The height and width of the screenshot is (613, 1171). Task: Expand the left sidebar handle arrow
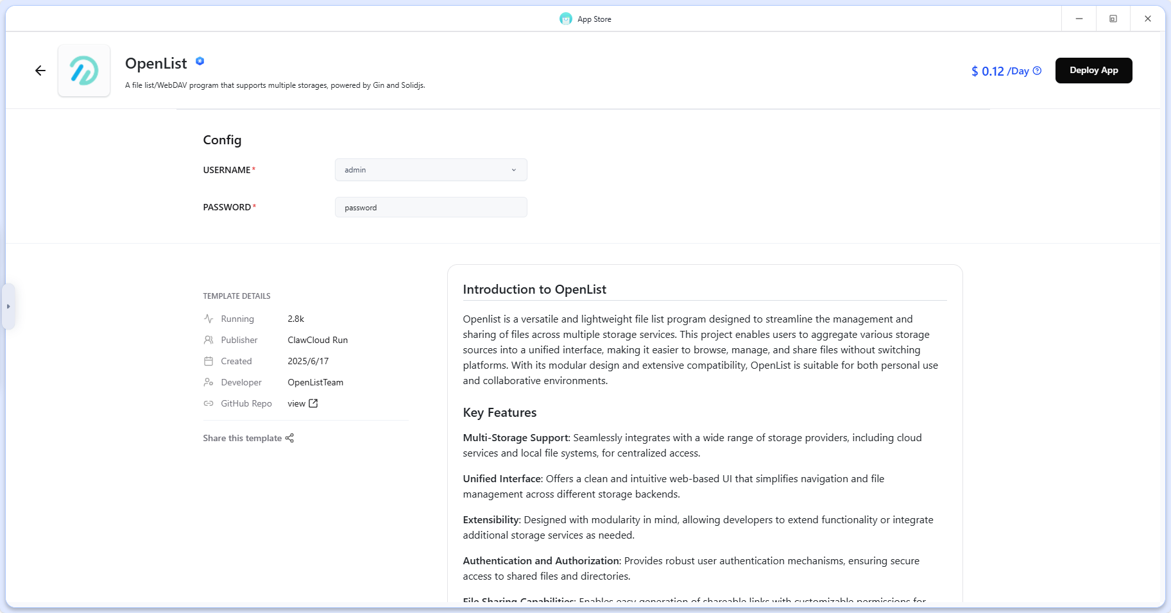tap(8, 306)
